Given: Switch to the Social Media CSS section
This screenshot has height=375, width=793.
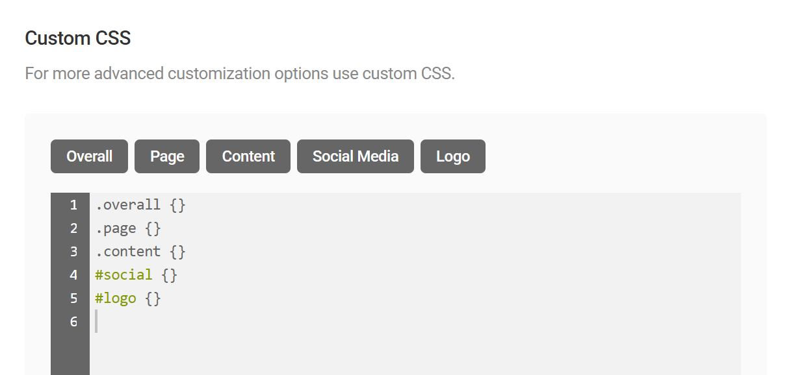Looking at the screenshot, I should [355, 156].
